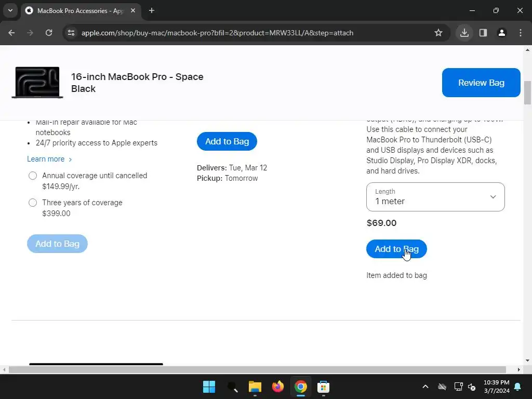
Task: Click the Chrome forward arrow
Action: (x=30, y=33)
